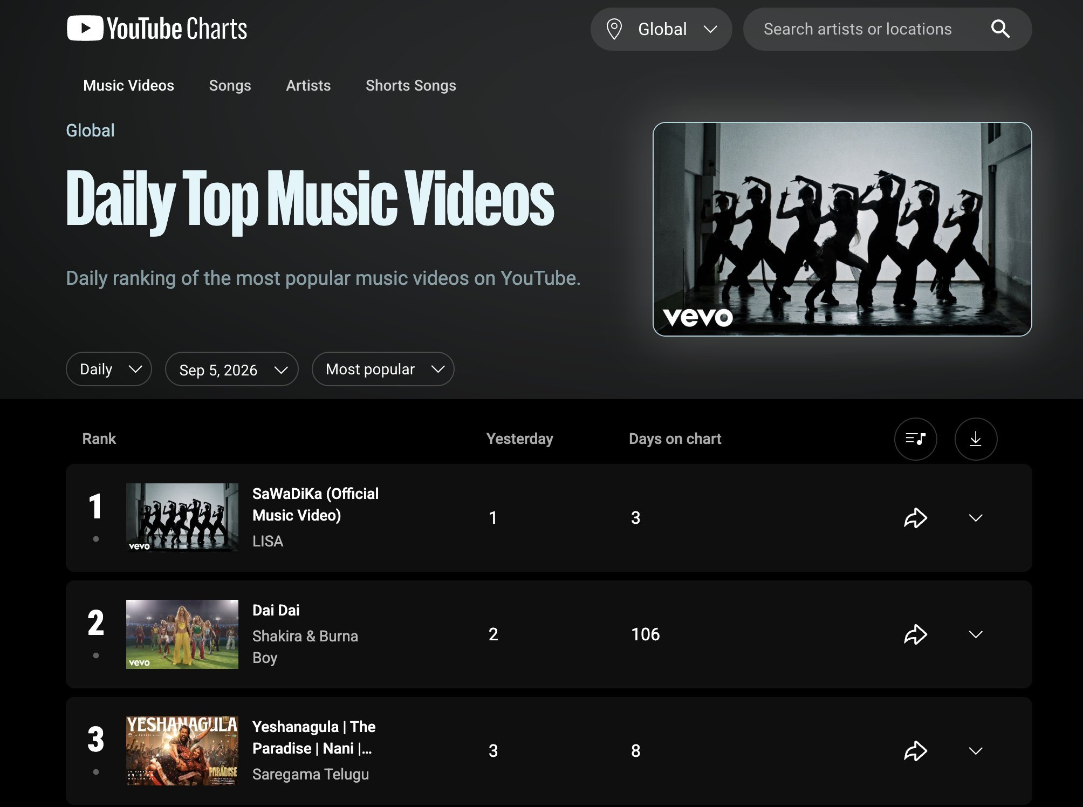Expand details for Yeshanagula row
Screen dimensions: 1083x807
click(x=976, y=751)
